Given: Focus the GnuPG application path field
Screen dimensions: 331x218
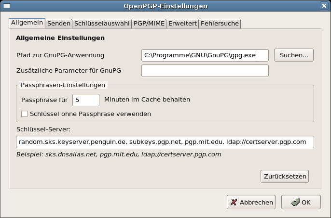Looking at the screenshot, I should pyautogui.click(x=205, y=55).
